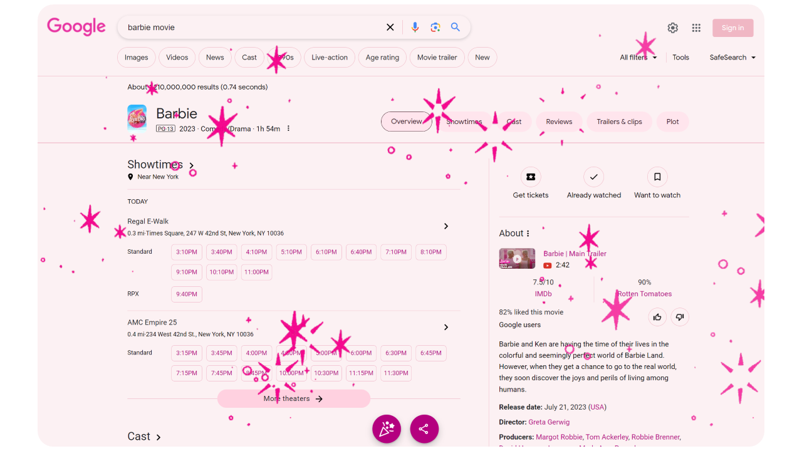The height and width of the screenshot is (451, 802).
Task: Click the YouTube icon beside 2:42
Action: coord(548,266)
